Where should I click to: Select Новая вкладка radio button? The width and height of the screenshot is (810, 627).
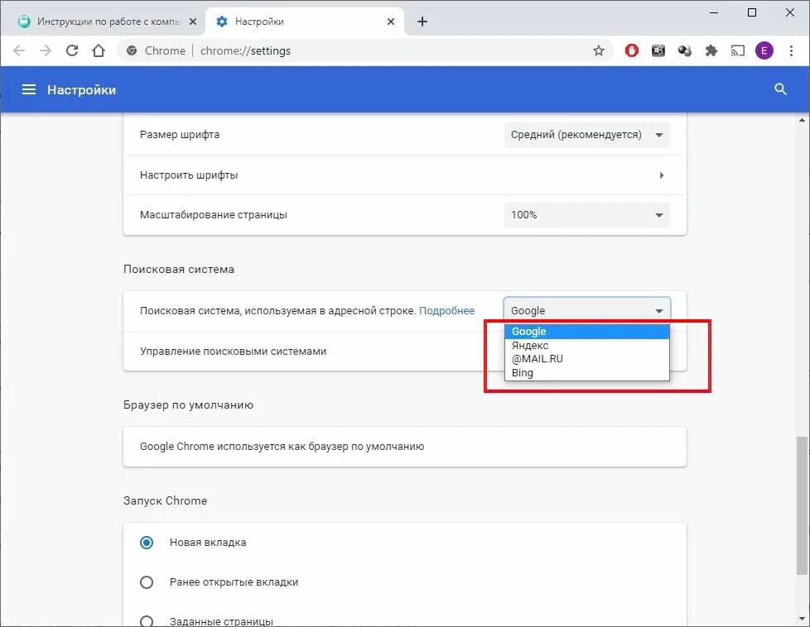(x=147, y=543)
